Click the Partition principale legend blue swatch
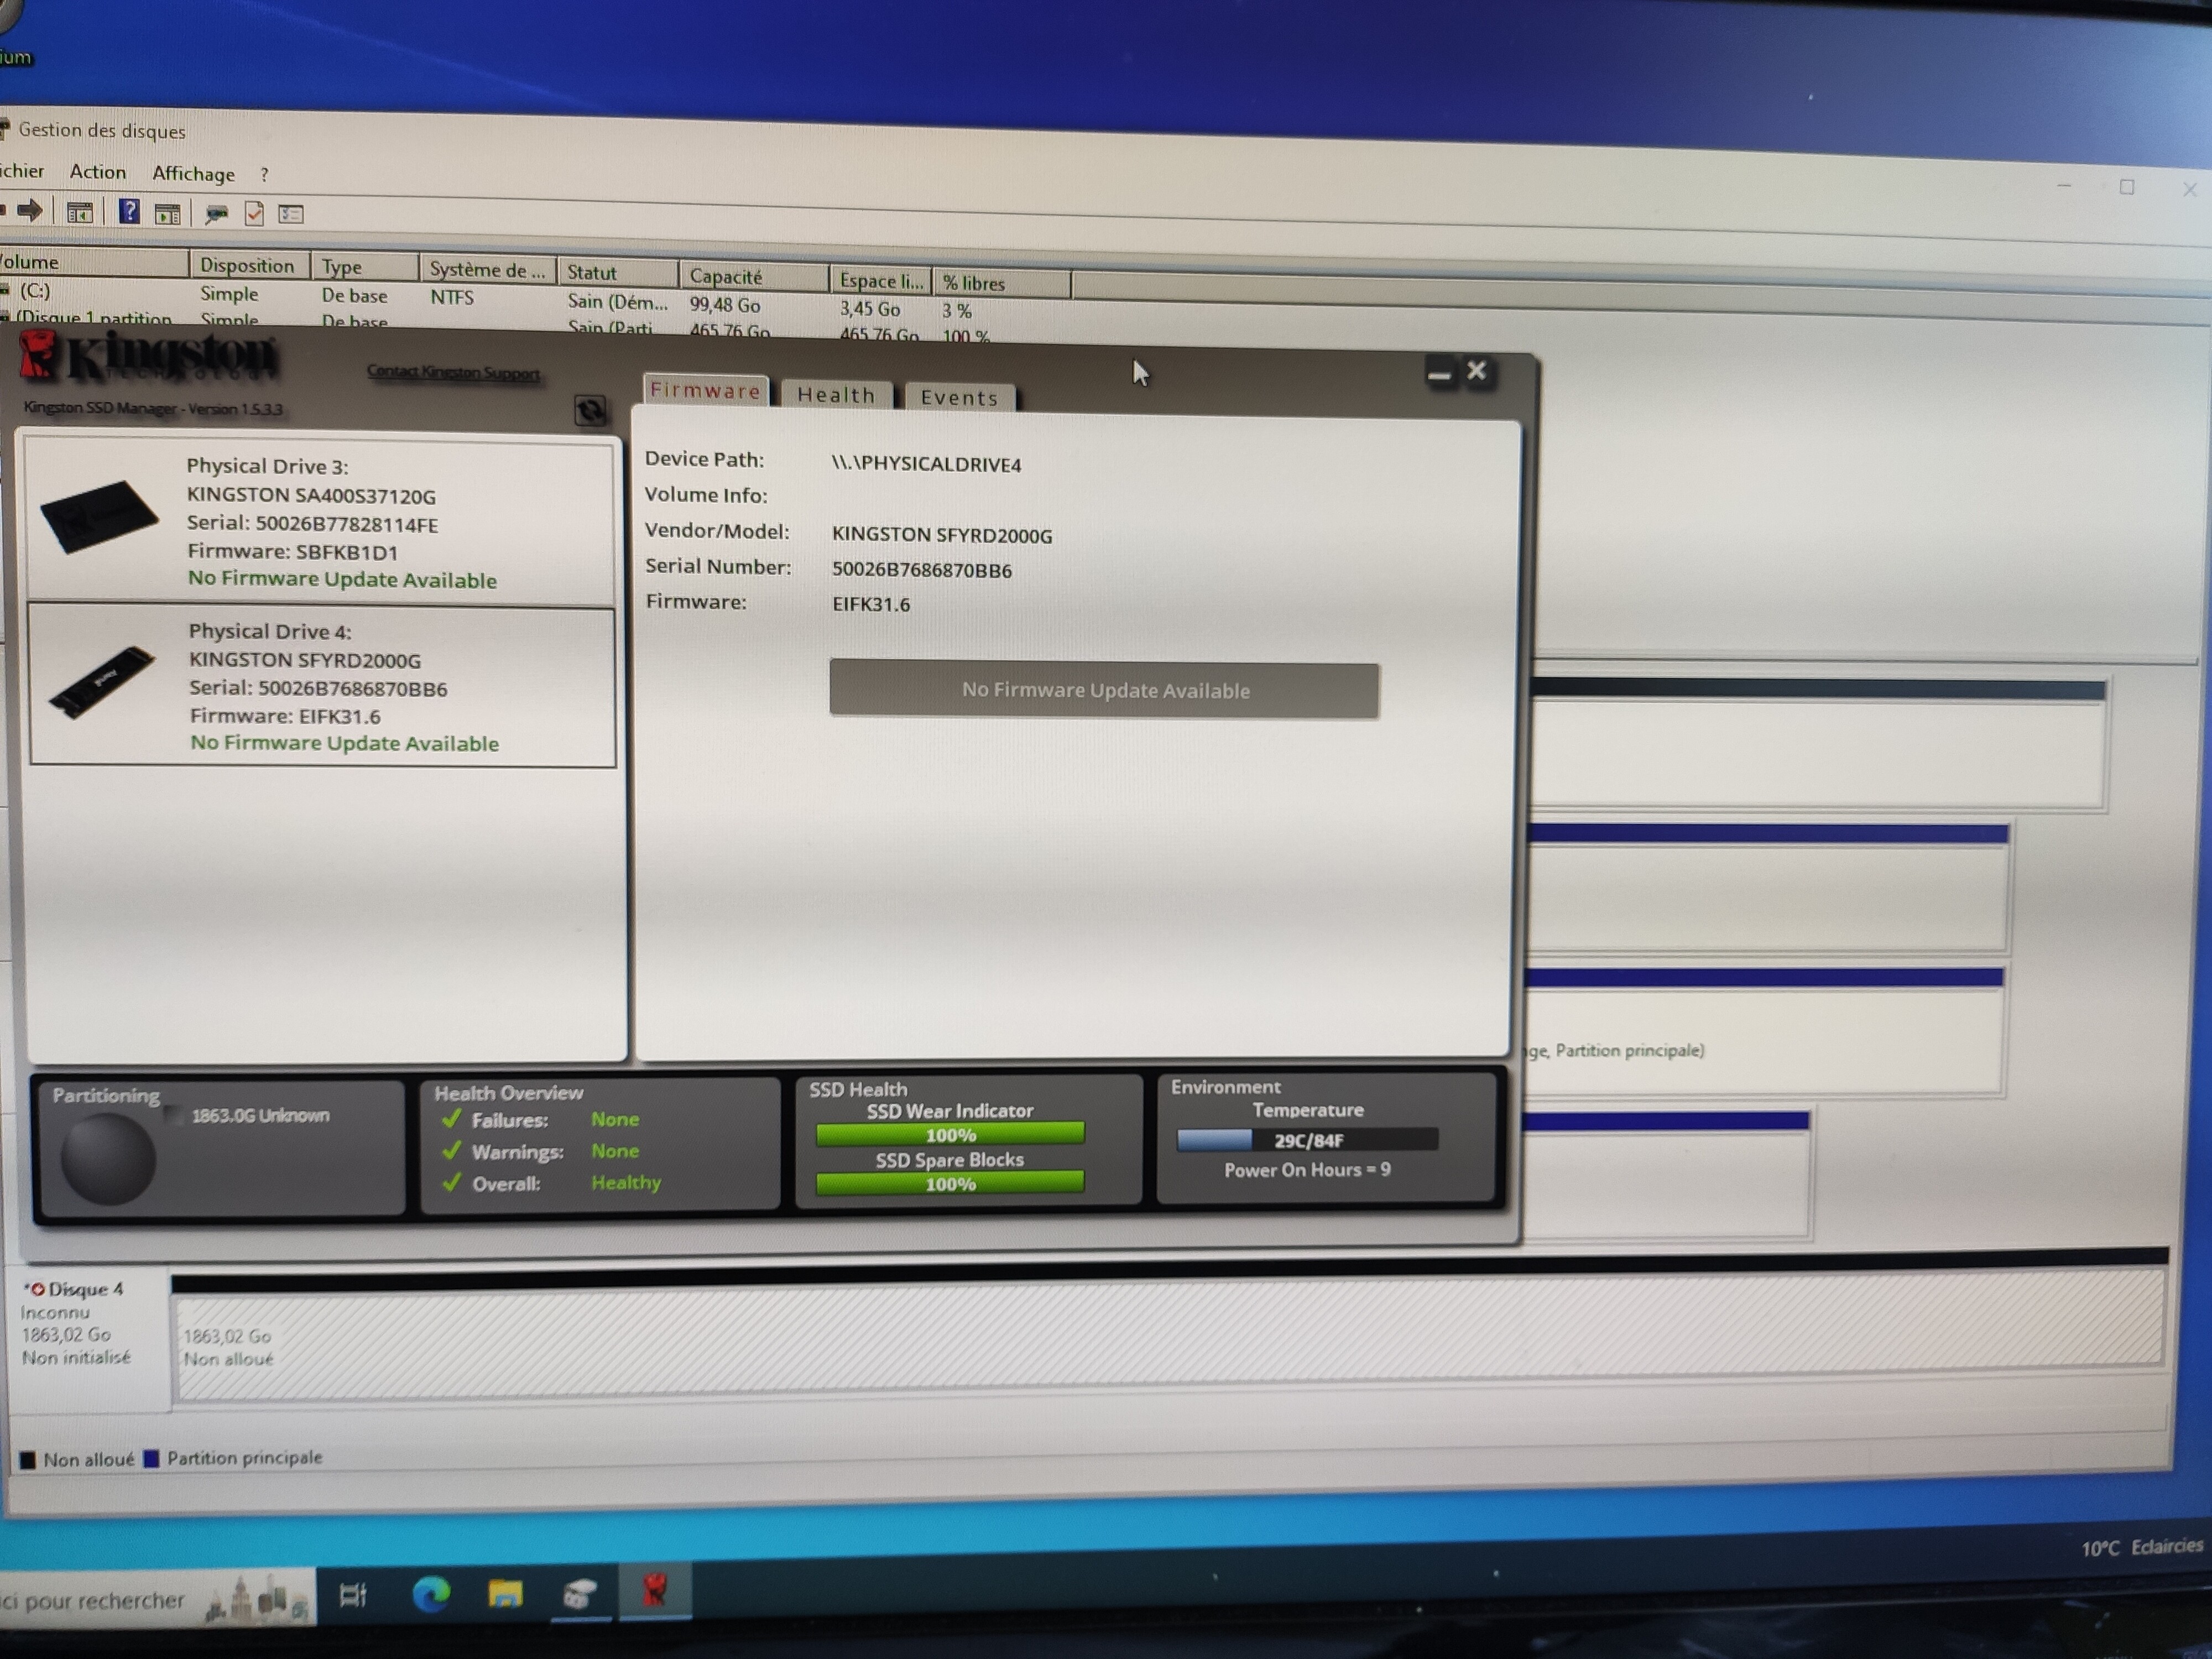Viewport: 2212px width, 1659px height. 152,1458
